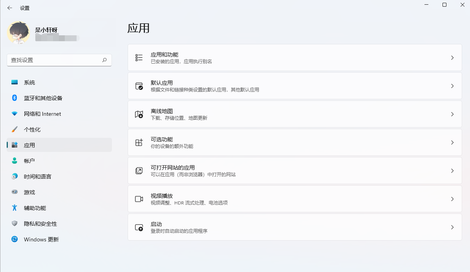Click the chevron on 视频播放 row
This screenshot has height=272, width=470.
point(452,199)
